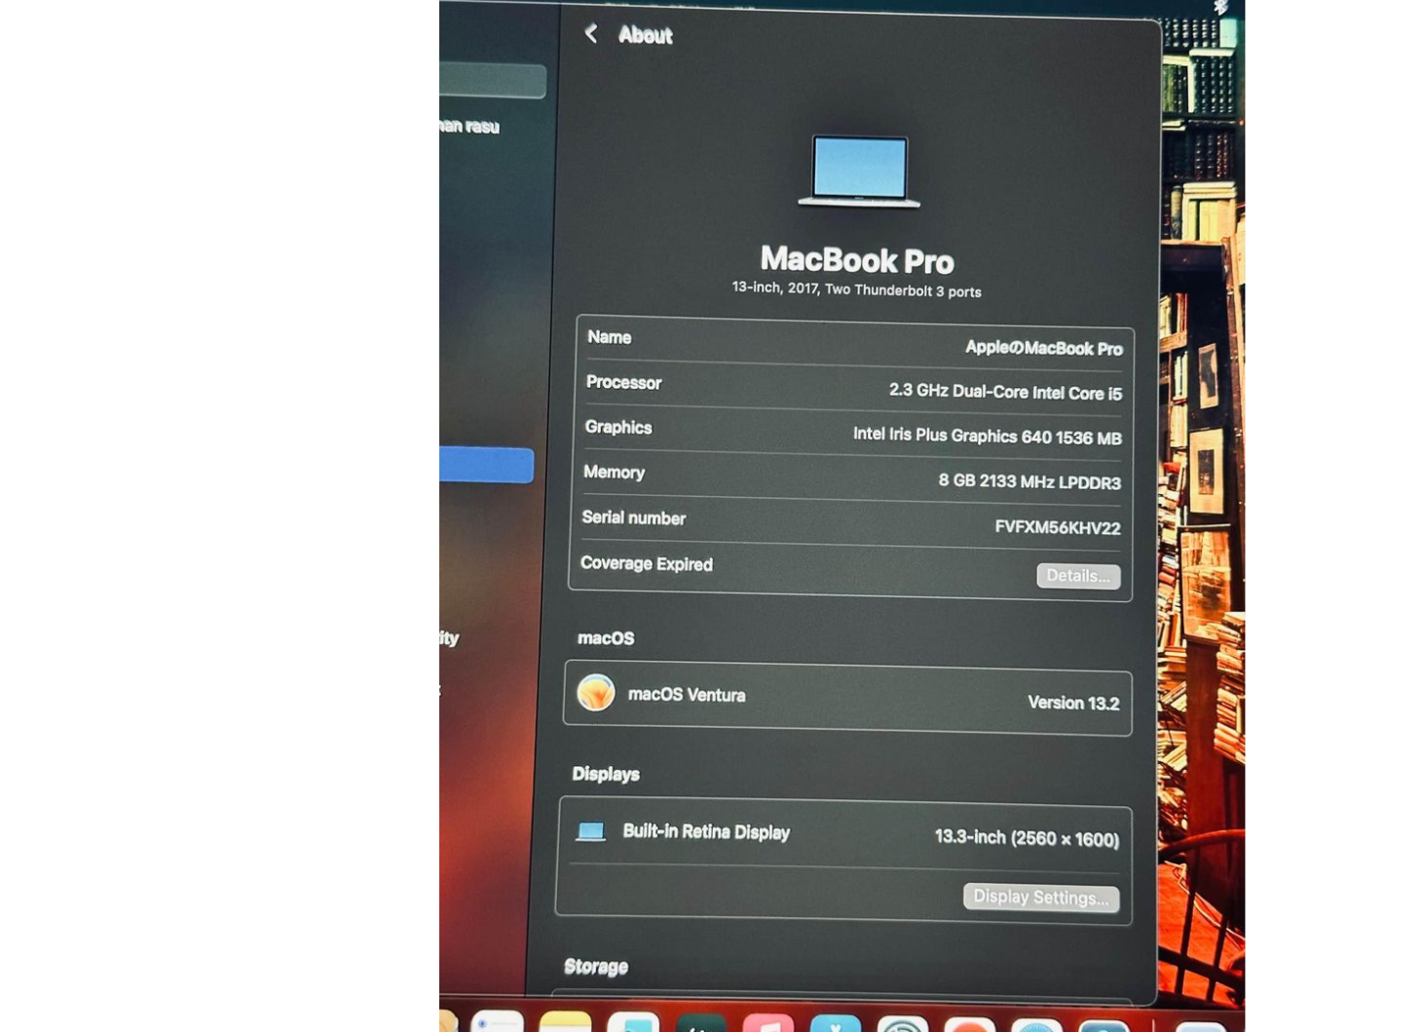
Task: Click the Version 13.2 value
Action: coord(1073,703)
